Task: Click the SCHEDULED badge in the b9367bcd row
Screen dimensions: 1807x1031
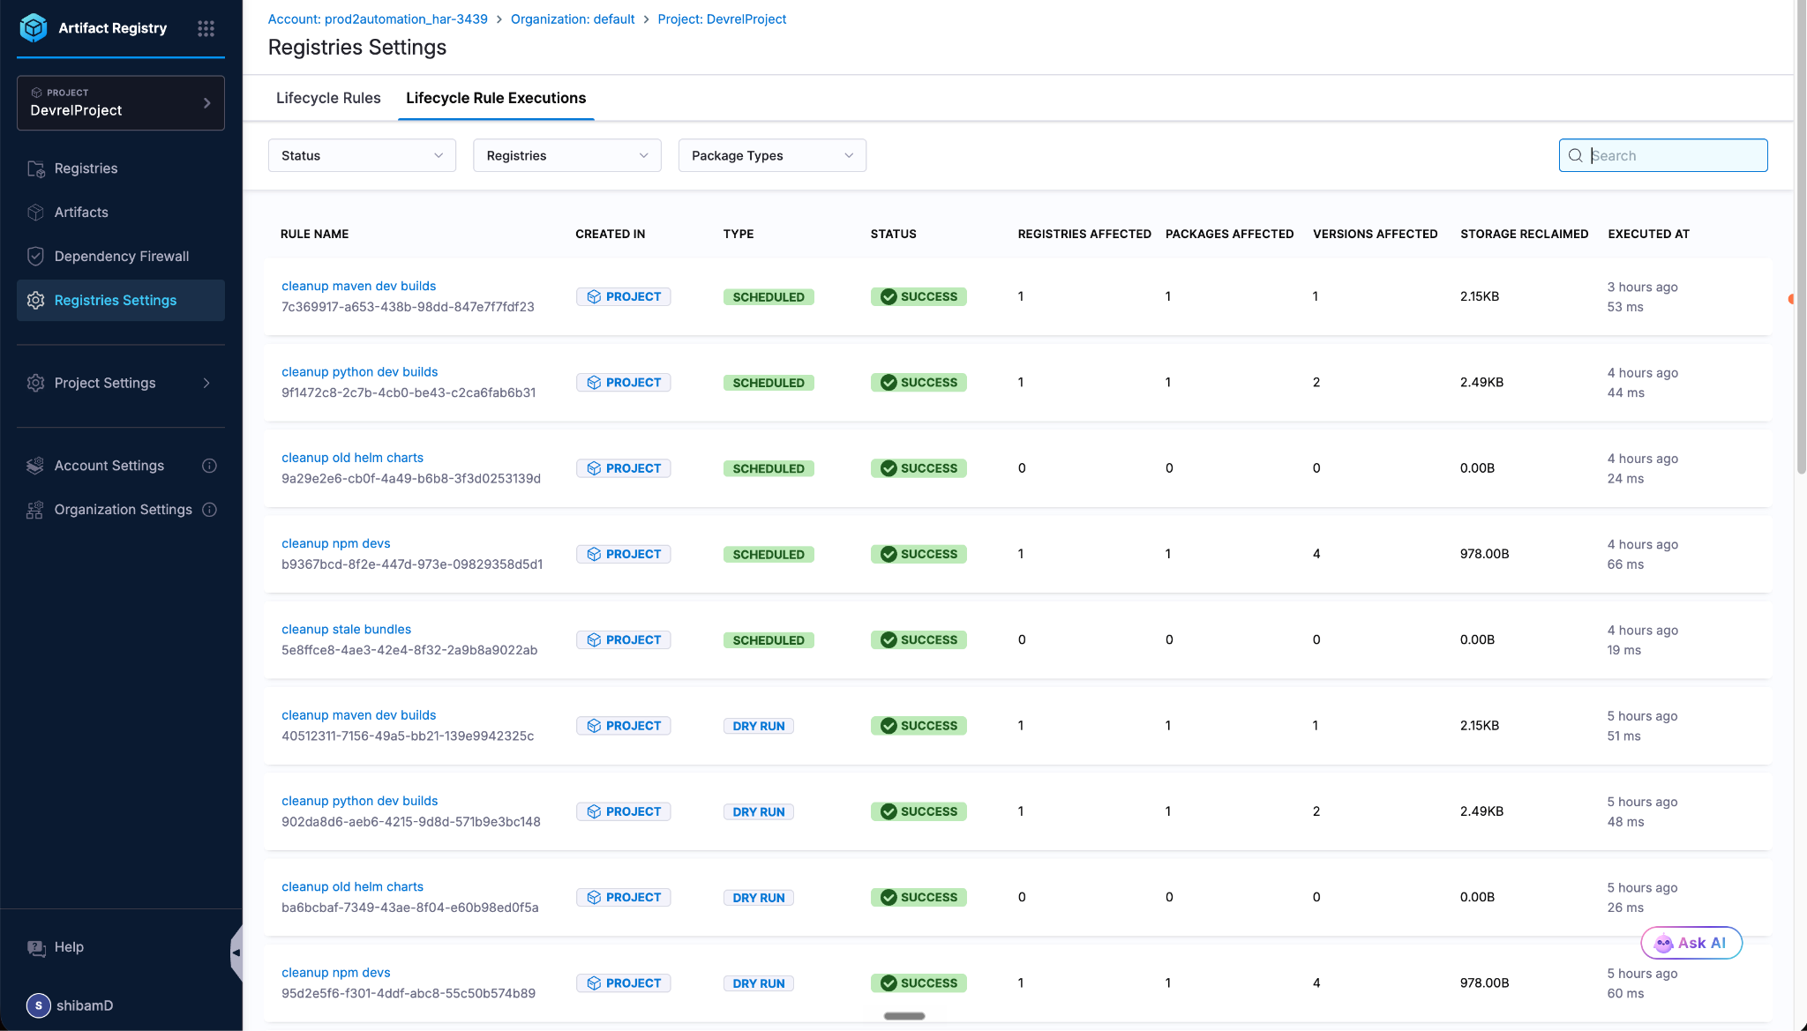Action: (x=769, y=555)
